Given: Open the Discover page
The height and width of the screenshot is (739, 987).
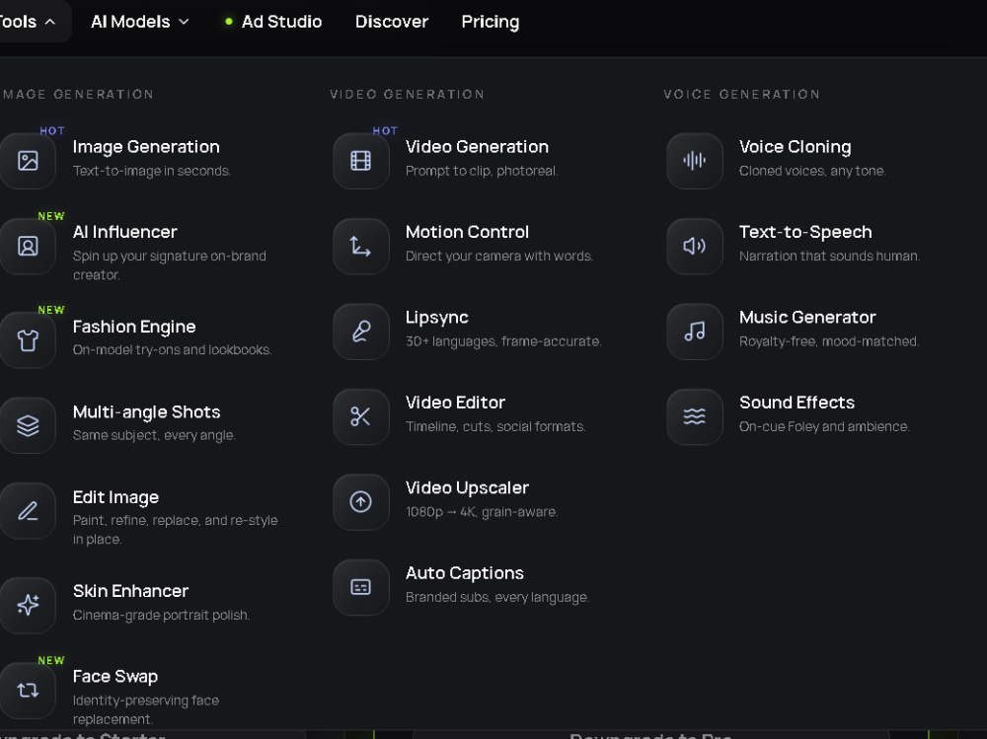Looking at the screenshot, I should [x=392, y=22].
